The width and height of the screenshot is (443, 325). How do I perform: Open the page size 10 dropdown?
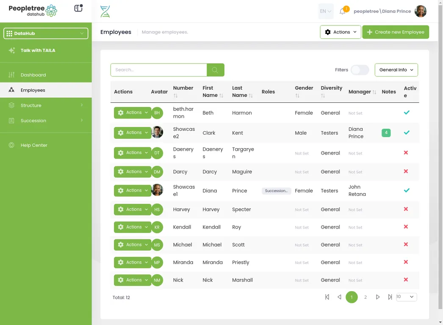pyautogui.click(x=406, y=297)
